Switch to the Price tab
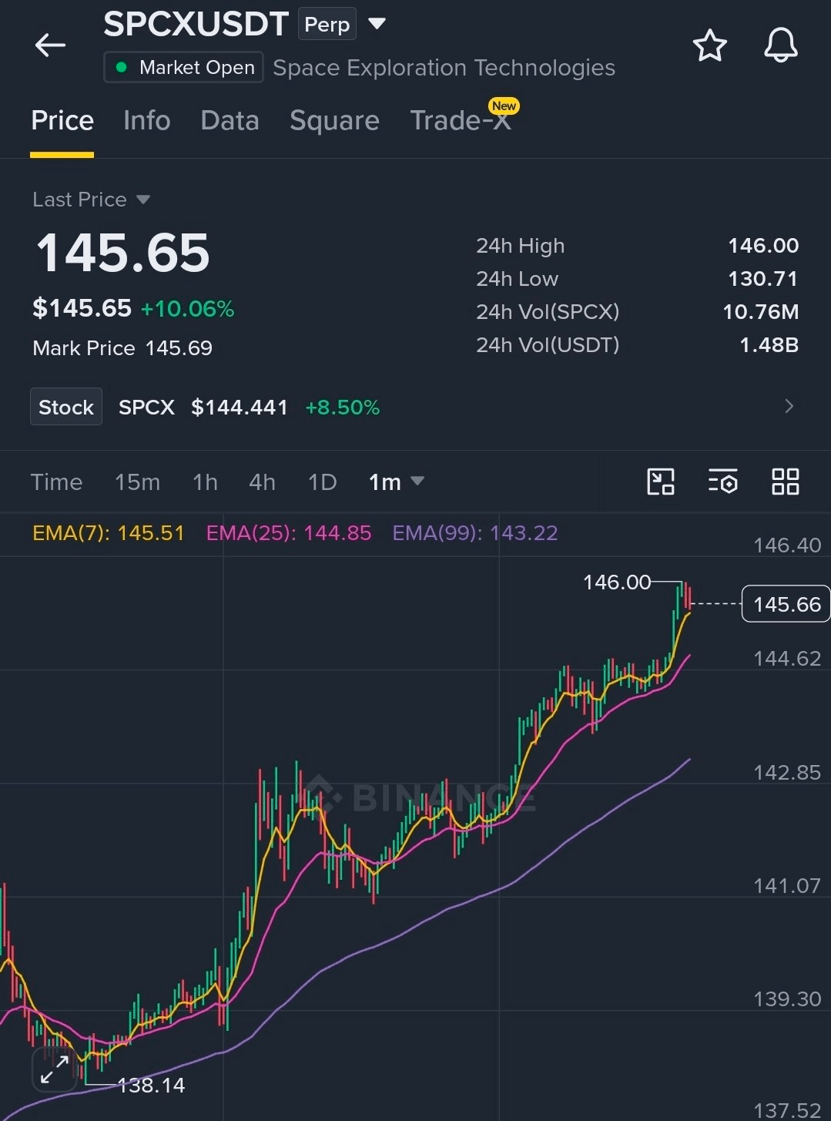 point(62,121)
